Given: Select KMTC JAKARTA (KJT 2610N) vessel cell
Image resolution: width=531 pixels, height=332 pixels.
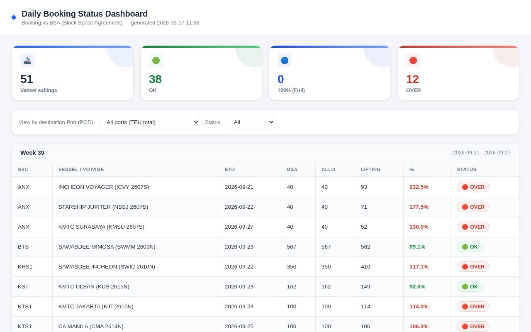Looking at the screenshot, I should tap(136, 307).
